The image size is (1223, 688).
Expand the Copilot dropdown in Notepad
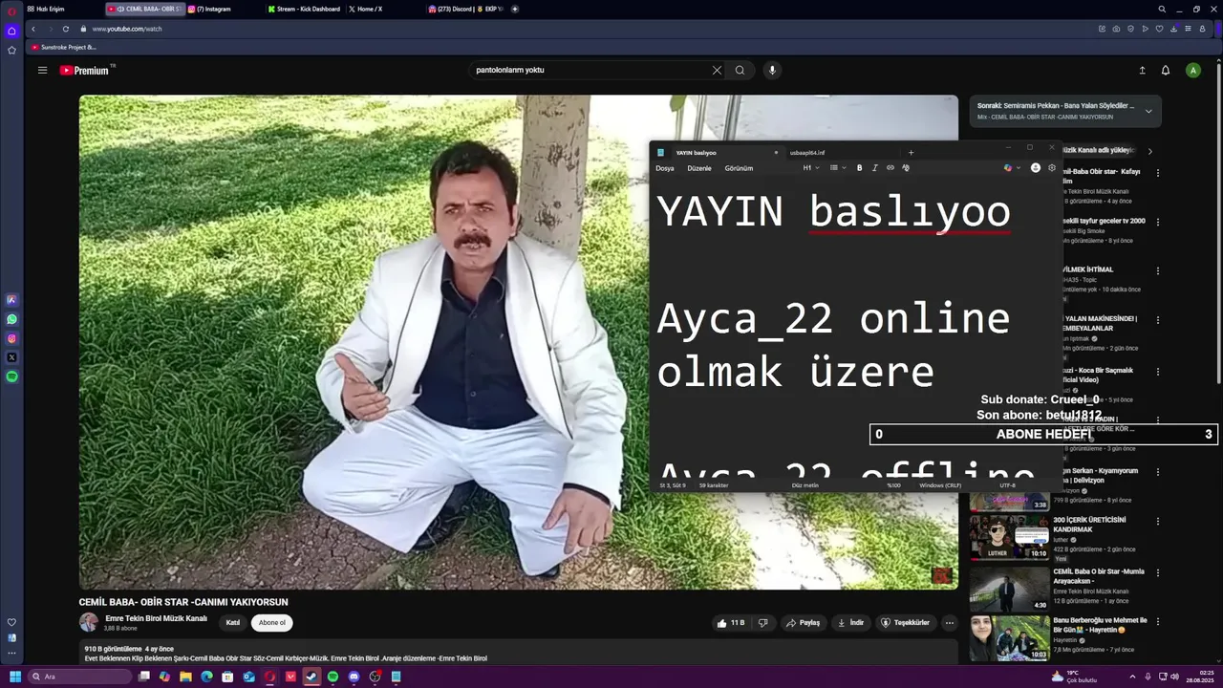click(1019, 168)
